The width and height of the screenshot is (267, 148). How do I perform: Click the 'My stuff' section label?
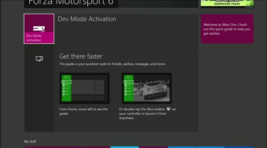pos(30,141)
